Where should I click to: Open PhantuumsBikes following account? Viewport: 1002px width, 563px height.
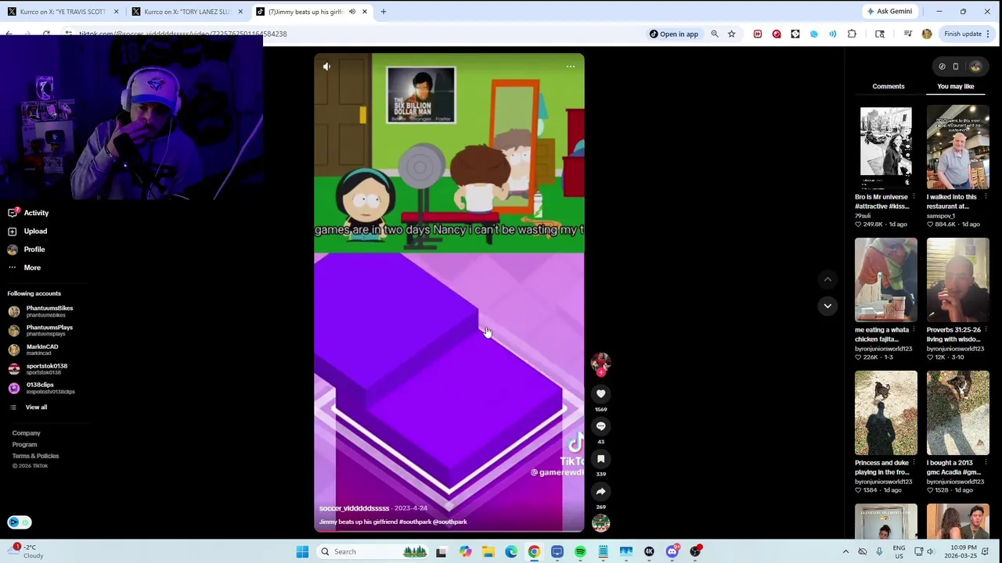tap(41, 311)
